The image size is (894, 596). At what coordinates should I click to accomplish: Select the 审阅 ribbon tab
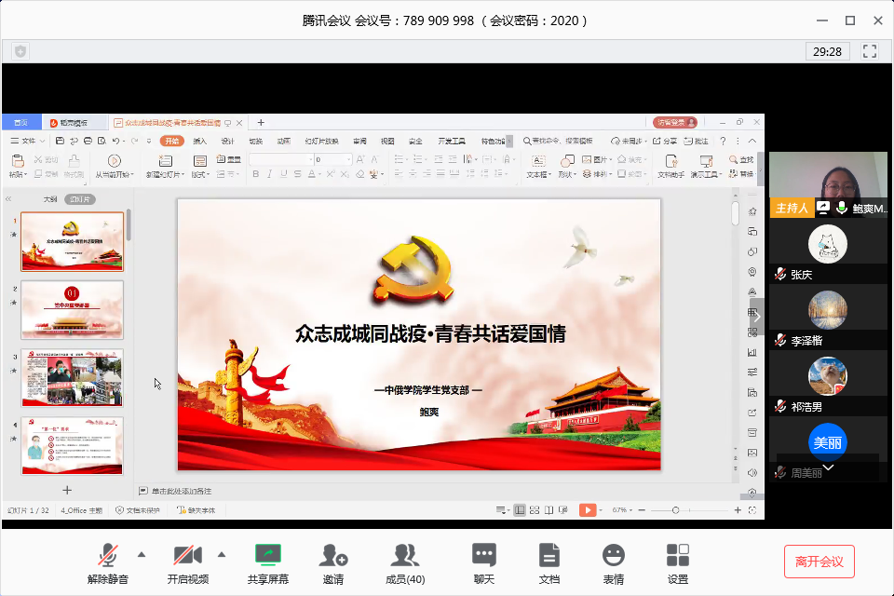coord(359,141)
